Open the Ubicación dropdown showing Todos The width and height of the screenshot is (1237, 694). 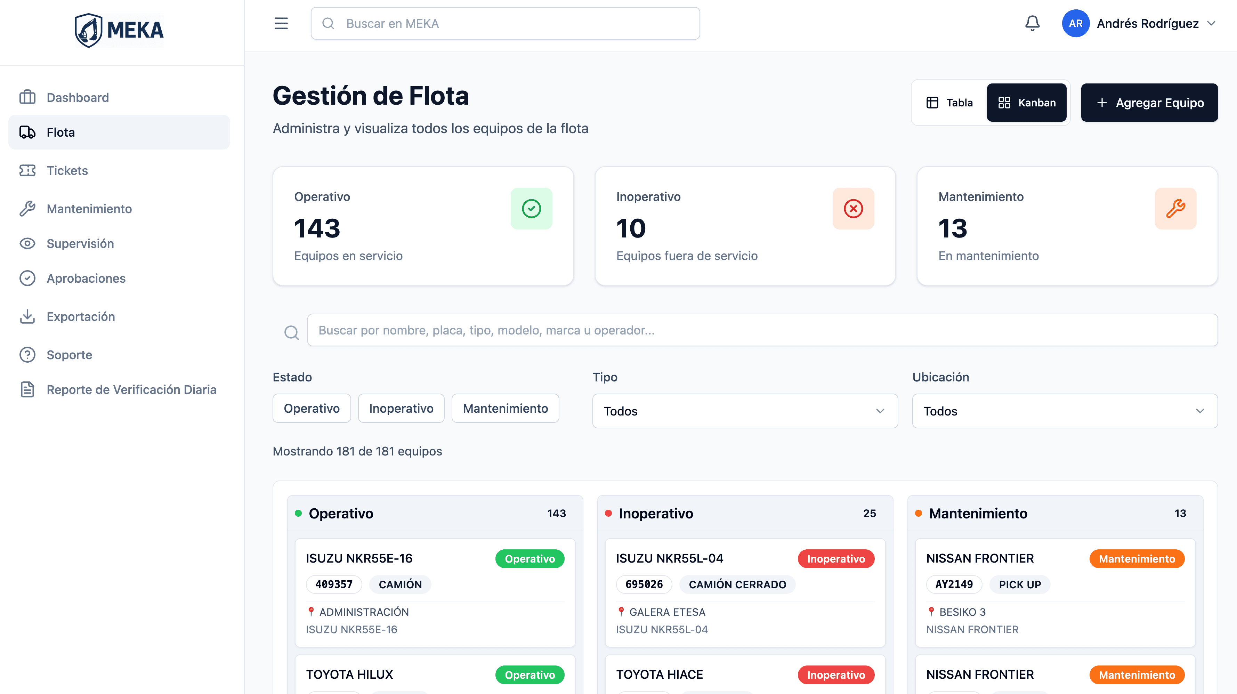[x=1064, y=411]
